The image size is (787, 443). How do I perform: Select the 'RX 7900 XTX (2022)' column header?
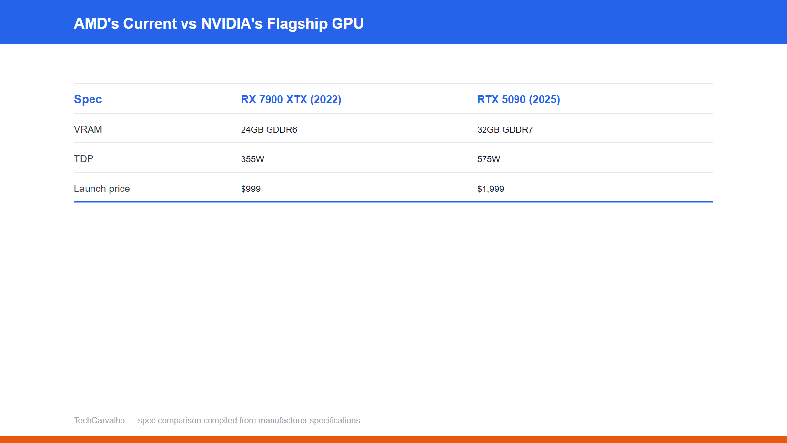[x=291, y=99]
